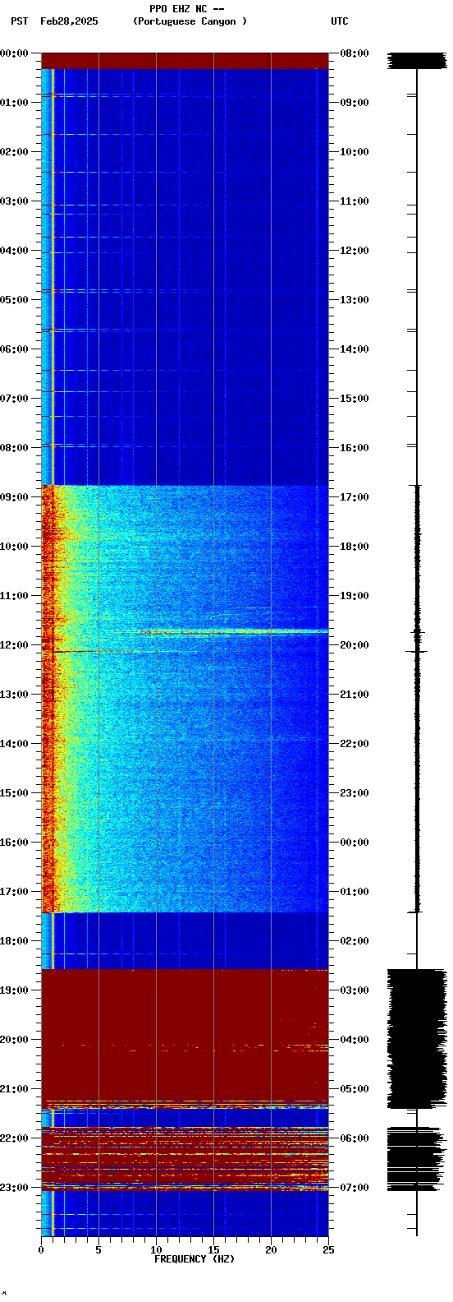Click the frequency axis tick label '5'

point(98,1250)
